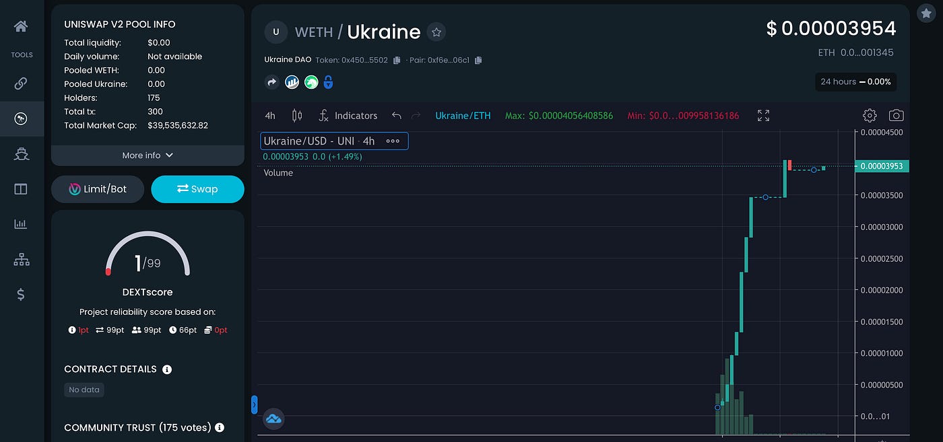Open the multi-panel layout sidebar icon
The height and width of the screenshot is (442, 943).
[x=21, y=189]
